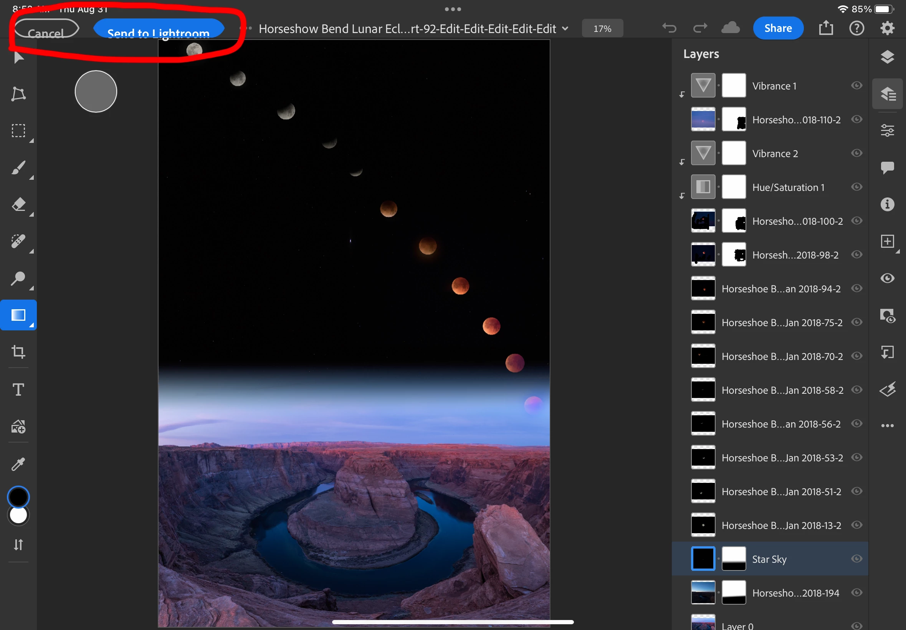Image resolution: width=906 pixels, height=630 pixels.
Task: Select the Type tool
Action: pos(18,390)
